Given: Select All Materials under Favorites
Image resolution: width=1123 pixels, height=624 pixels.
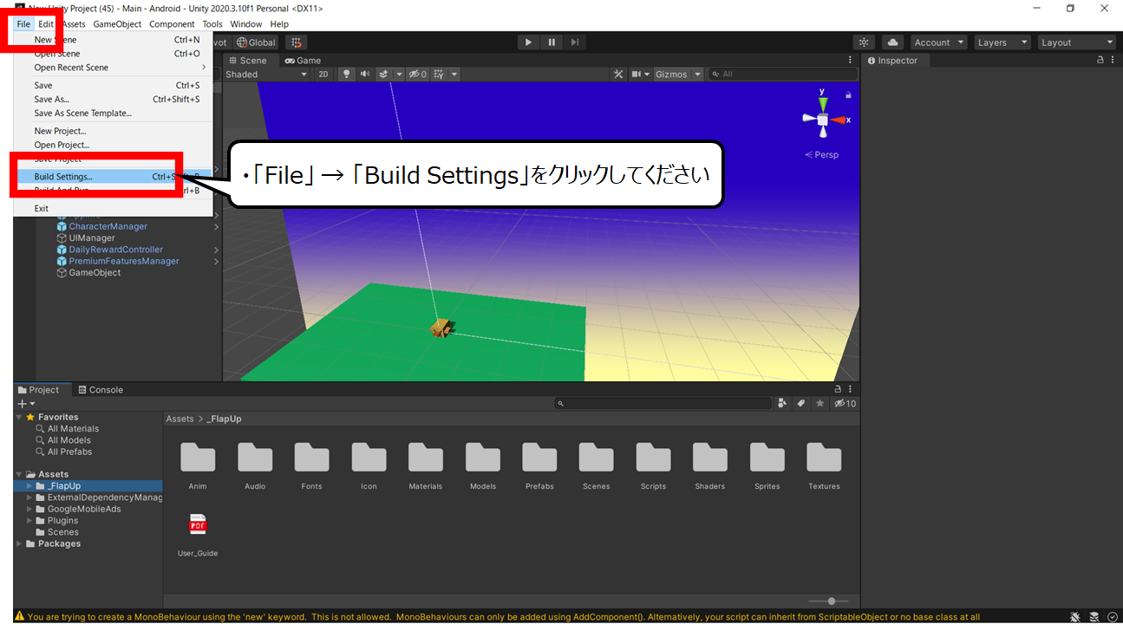Looking at the screenshot, I should tap(73, 429).
